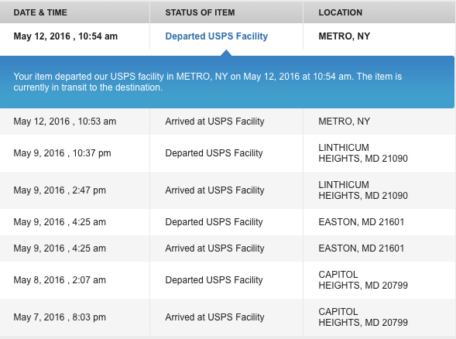The height and width of the screenshot is (339, 456).
Task: Select Departed USPS Facility at Linthicum Heights
Action: tap(214, 153)
